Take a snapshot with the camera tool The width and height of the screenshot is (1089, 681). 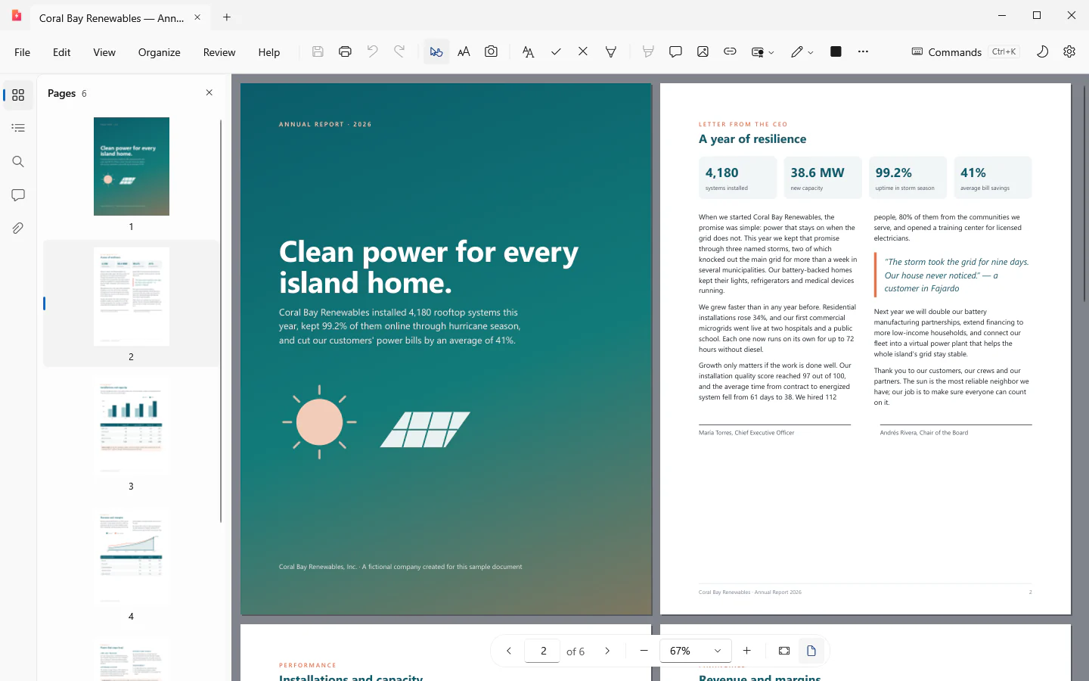pyautogui.click(x=491, y=51)
